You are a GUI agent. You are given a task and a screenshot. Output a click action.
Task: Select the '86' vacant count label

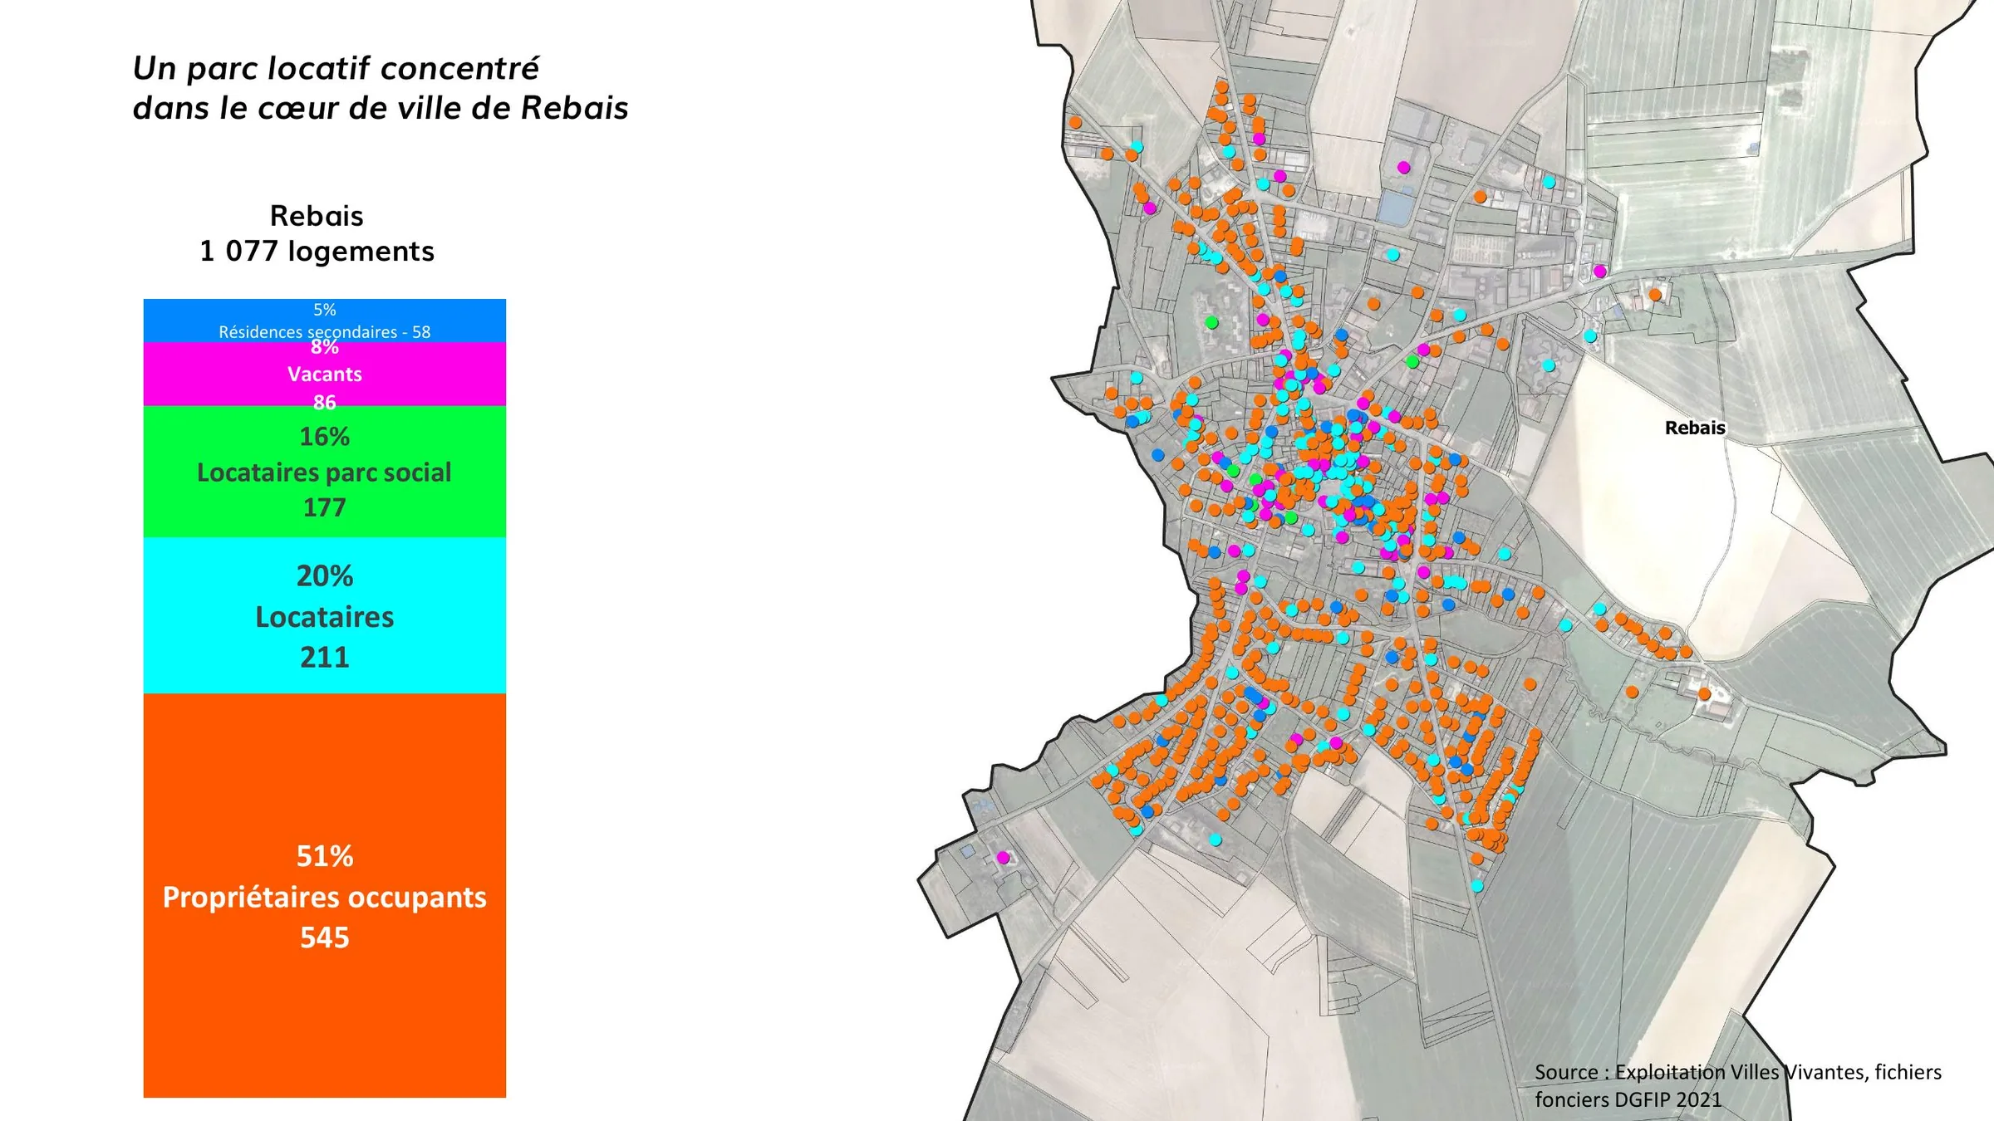(325, 402)
